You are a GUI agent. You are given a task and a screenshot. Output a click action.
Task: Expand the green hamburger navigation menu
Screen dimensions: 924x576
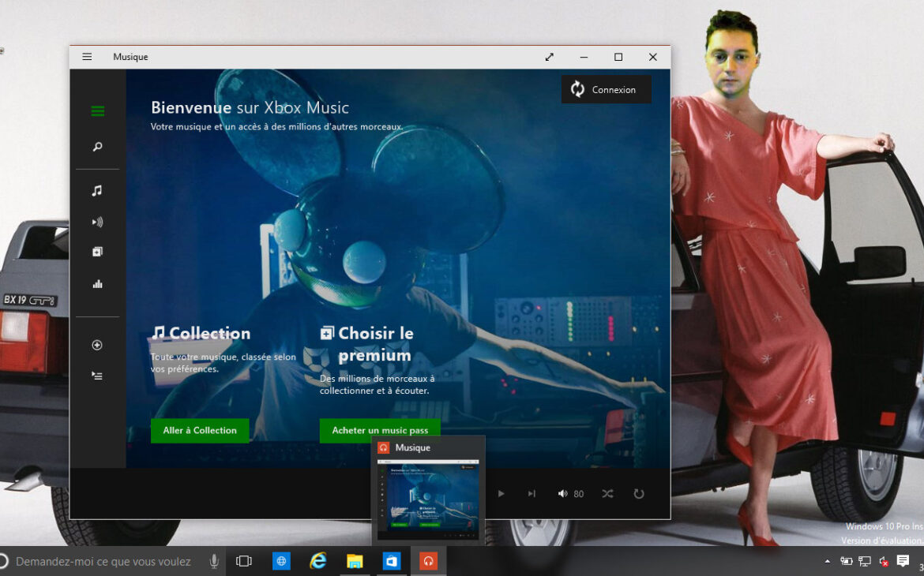click(x=97, y=111)
